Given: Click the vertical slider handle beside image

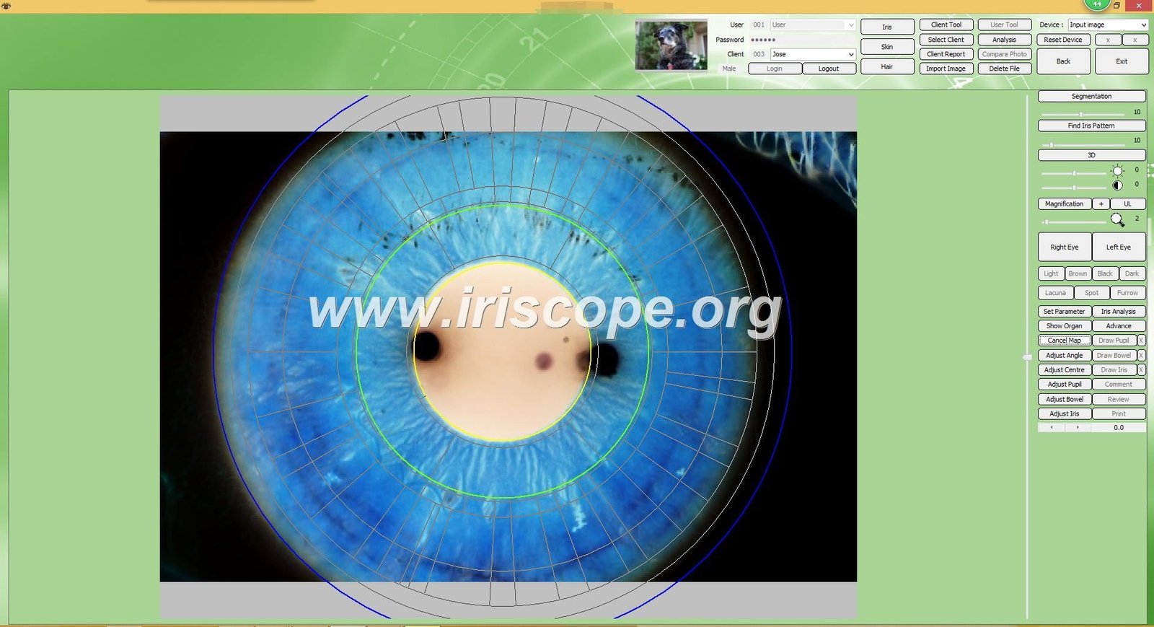Looking at the screenshot, I should (1027, 357).
